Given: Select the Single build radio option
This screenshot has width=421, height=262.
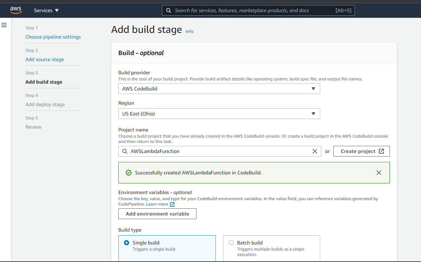Looking at the screenshot, I should [127, 243].
